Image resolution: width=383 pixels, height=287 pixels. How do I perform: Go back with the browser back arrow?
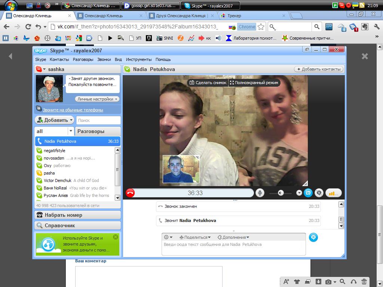click(x=7, y=27)
